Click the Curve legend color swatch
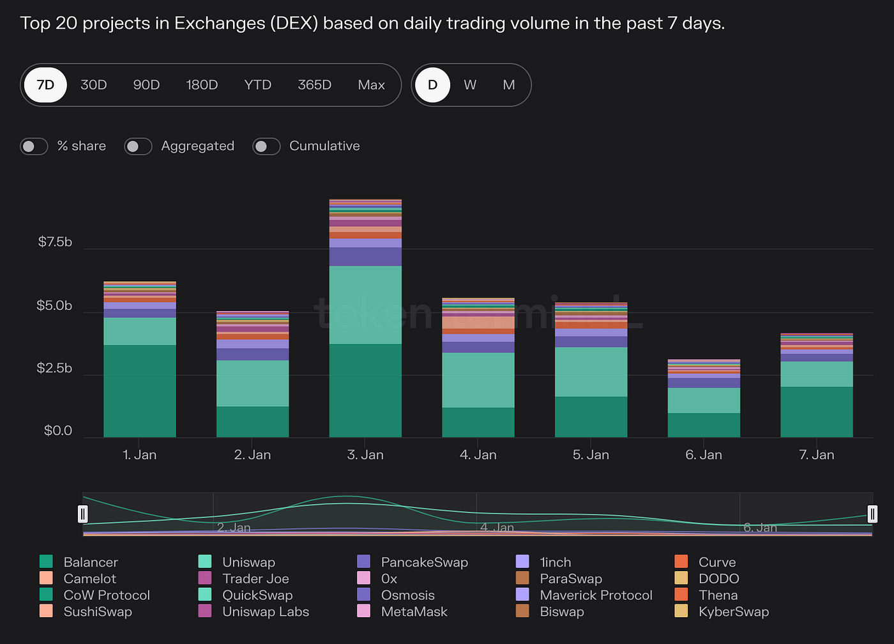The height and width of the screenshot is (644, 894). (681, 562)
